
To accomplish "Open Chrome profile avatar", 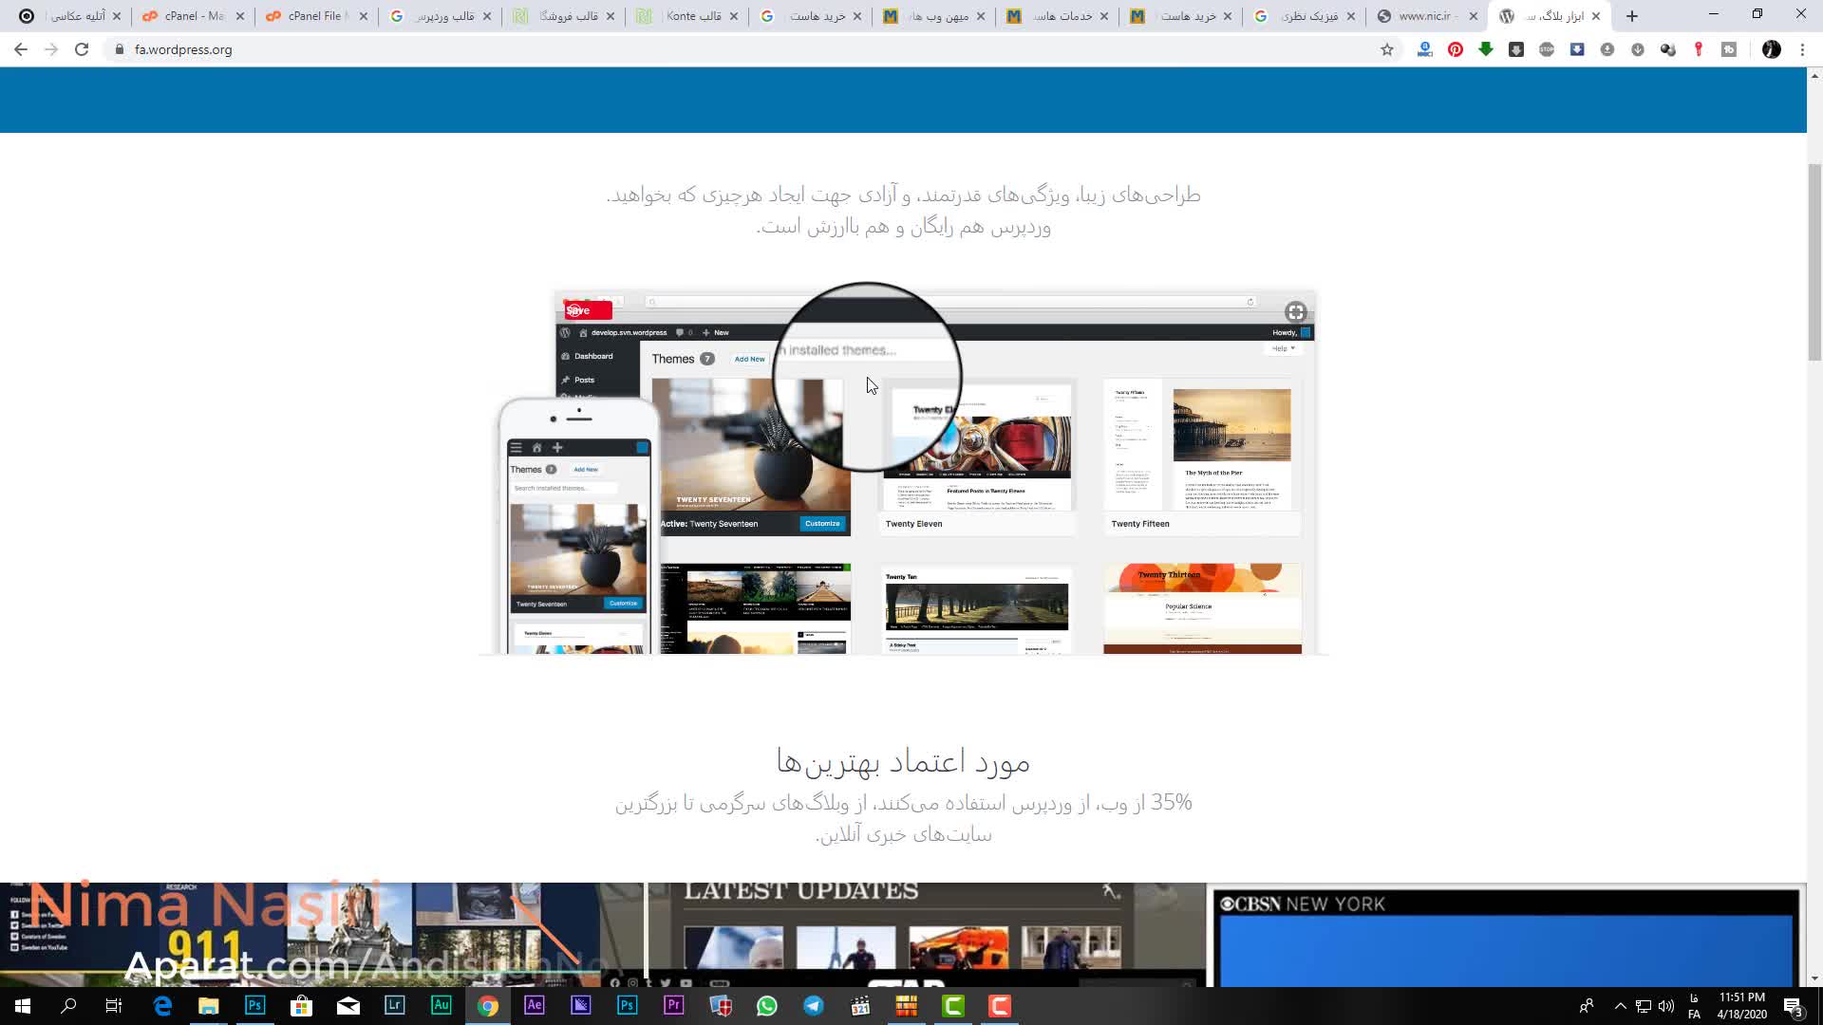I will pos(1772,49).
